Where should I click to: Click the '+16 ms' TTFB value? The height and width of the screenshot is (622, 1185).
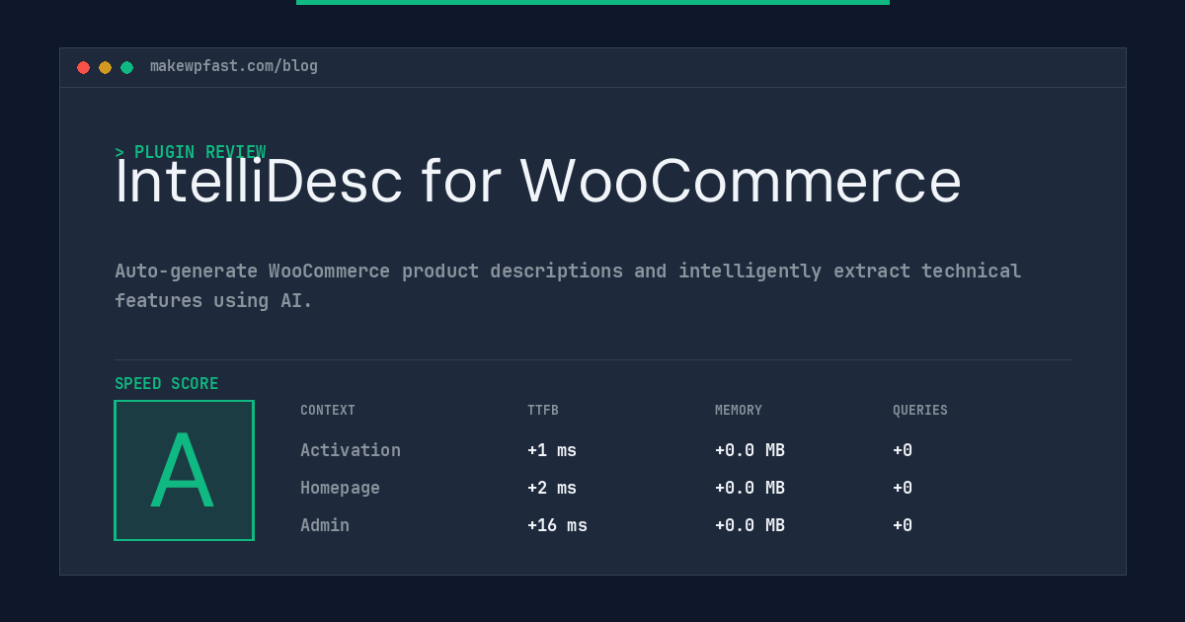557,525
